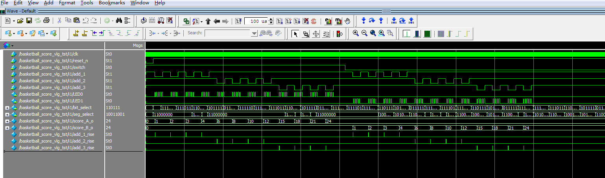This screenshot has width=605, height=178.
Task: Click the Step Over curved arrow
Action: click(372, 20)
